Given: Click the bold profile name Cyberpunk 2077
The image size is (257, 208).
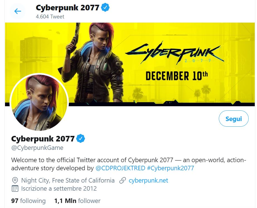Looking at the screenshot, I should click(x=43, y=138).
